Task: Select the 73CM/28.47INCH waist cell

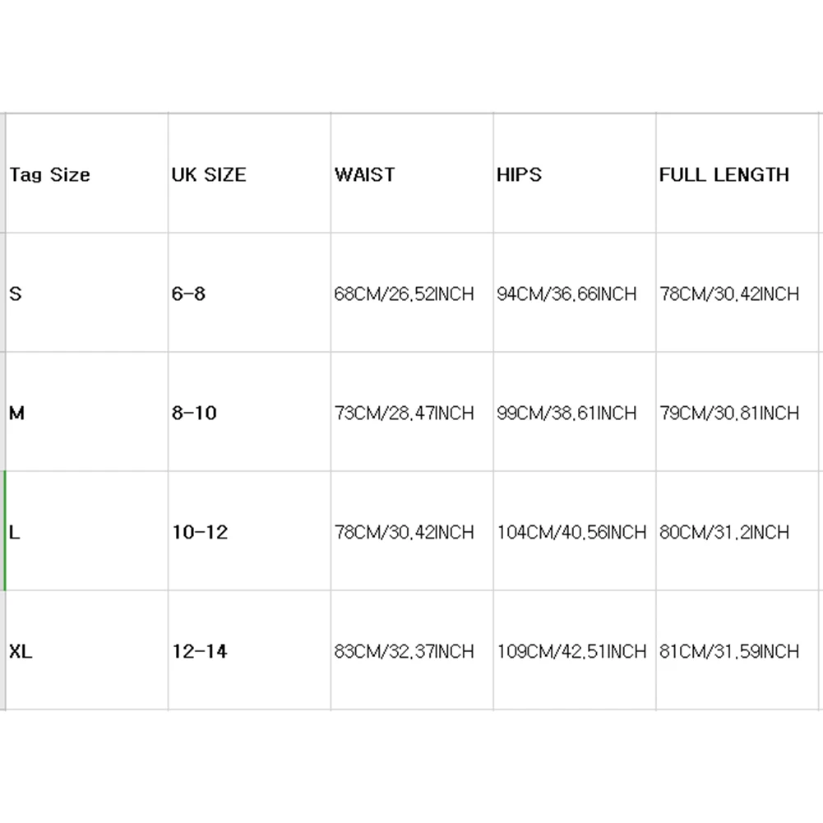Action: pos(412,412)
